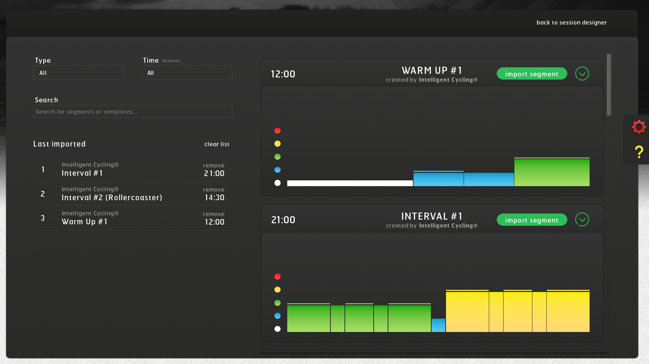Click the single blue block in Interval #1 chart

pos(438,325)
